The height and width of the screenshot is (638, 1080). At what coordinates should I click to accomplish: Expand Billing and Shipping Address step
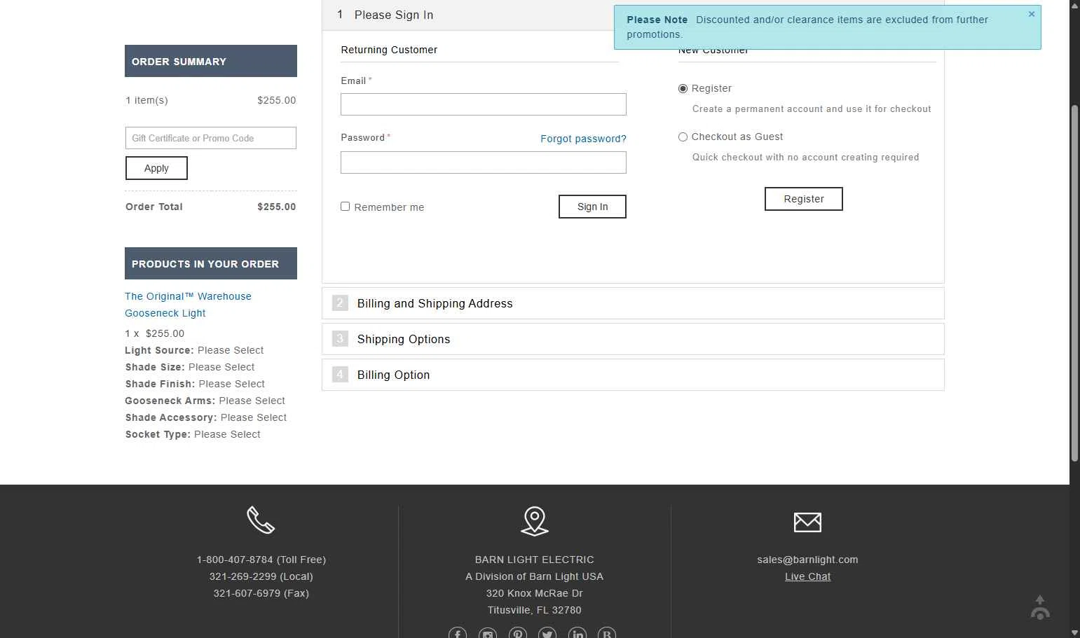coord(633,303)
